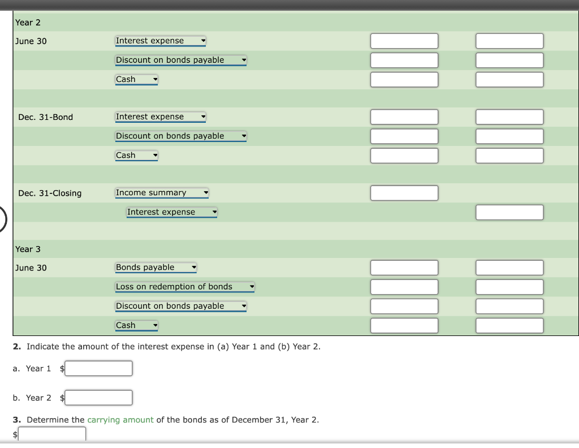
Task: Open the Cash dropdown under Dec. 31-Bond
Action: [136, 155]
